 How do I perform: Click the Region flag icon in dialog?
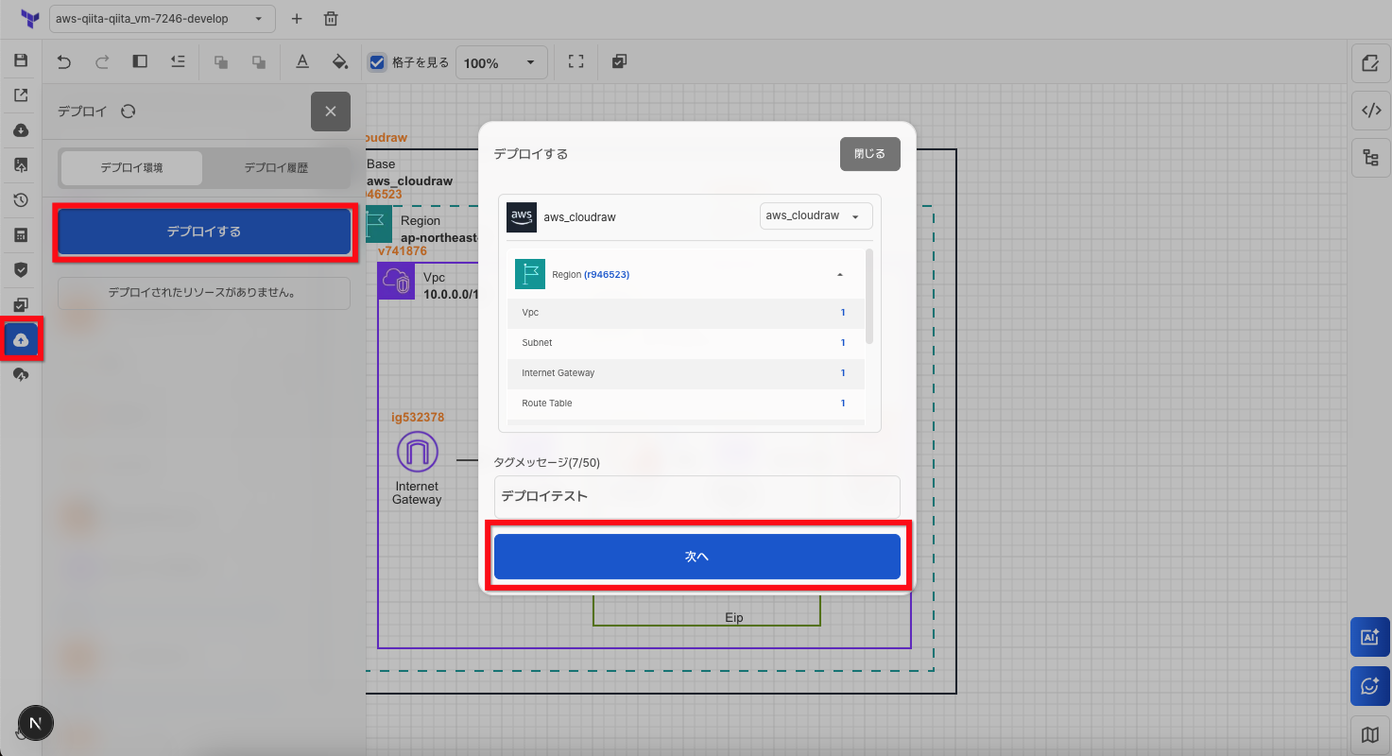[530, 274]
